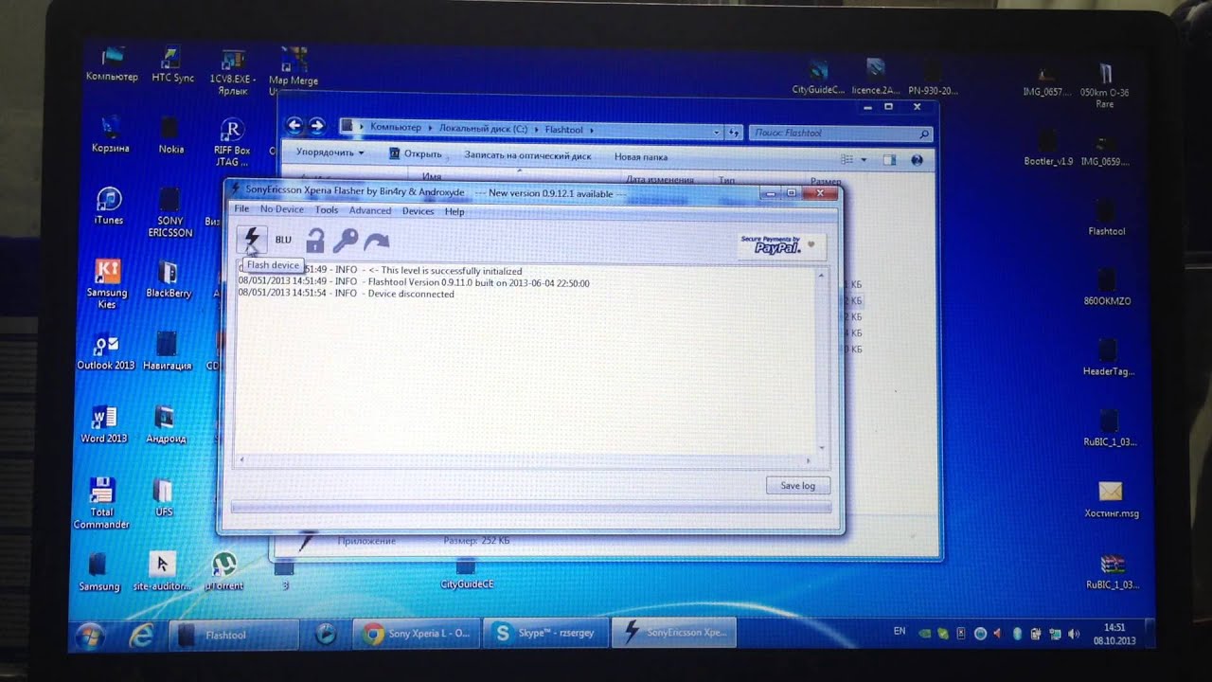Click the media player taskbar icon
This screenshot has width=1212, height=682.
pos(325,634)
